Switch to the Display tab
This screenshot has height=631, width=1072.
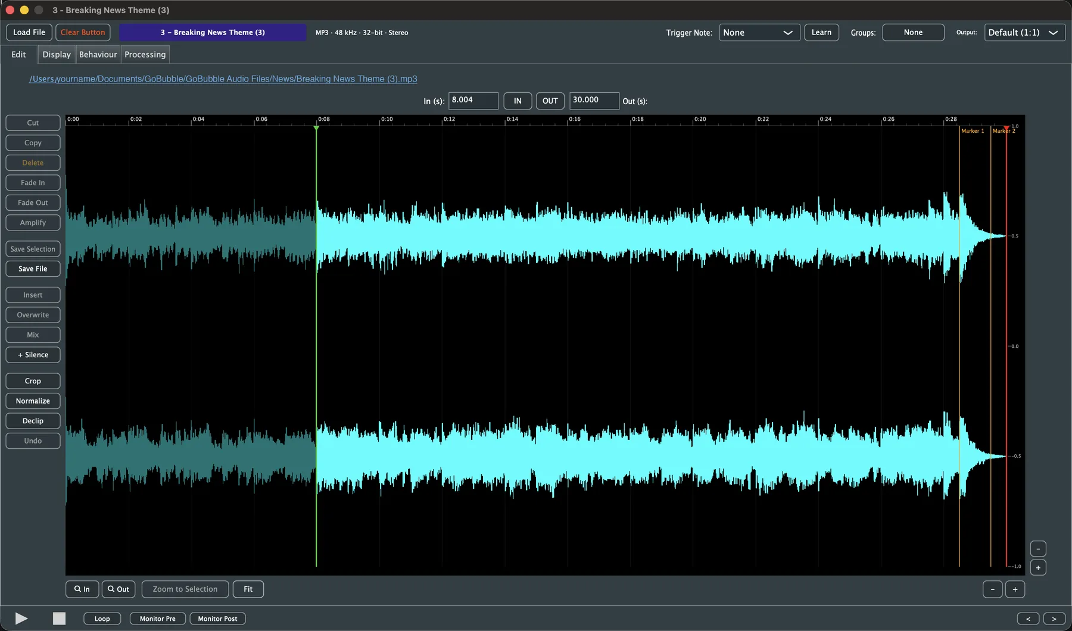(57, 55)
